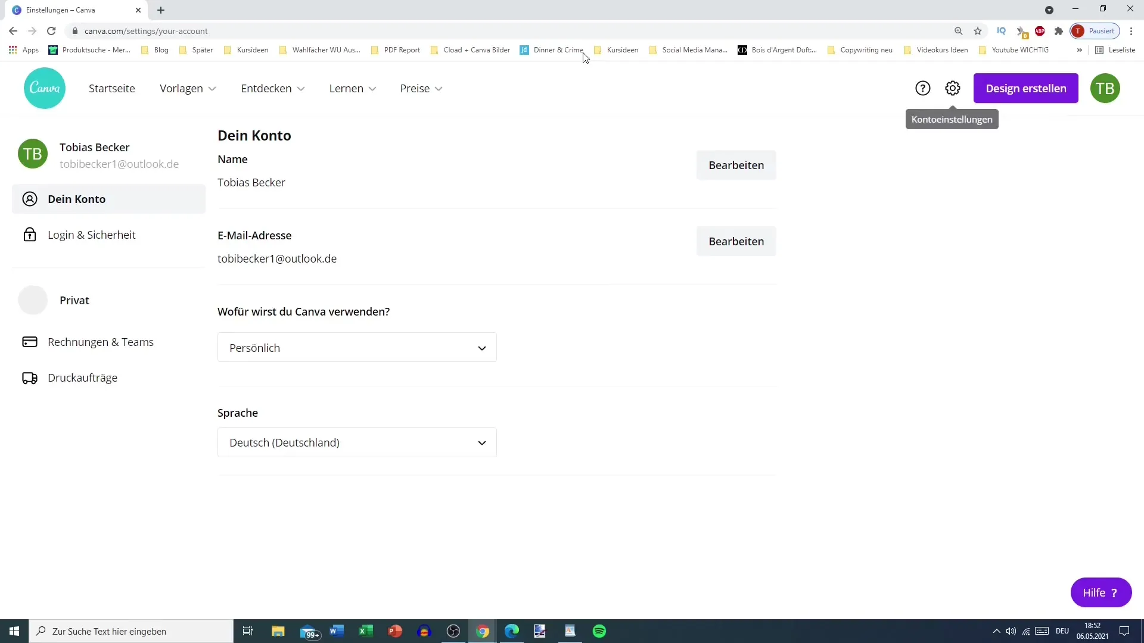Open notification center icon
Viewport: 1144px width, 643px height.
[x=1124, y=631]
